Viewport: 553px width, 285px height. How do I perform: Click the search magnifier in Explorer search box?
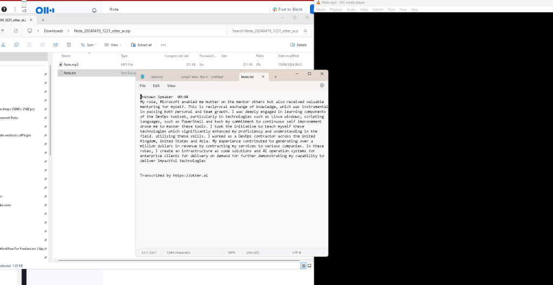tap(305, 31)
